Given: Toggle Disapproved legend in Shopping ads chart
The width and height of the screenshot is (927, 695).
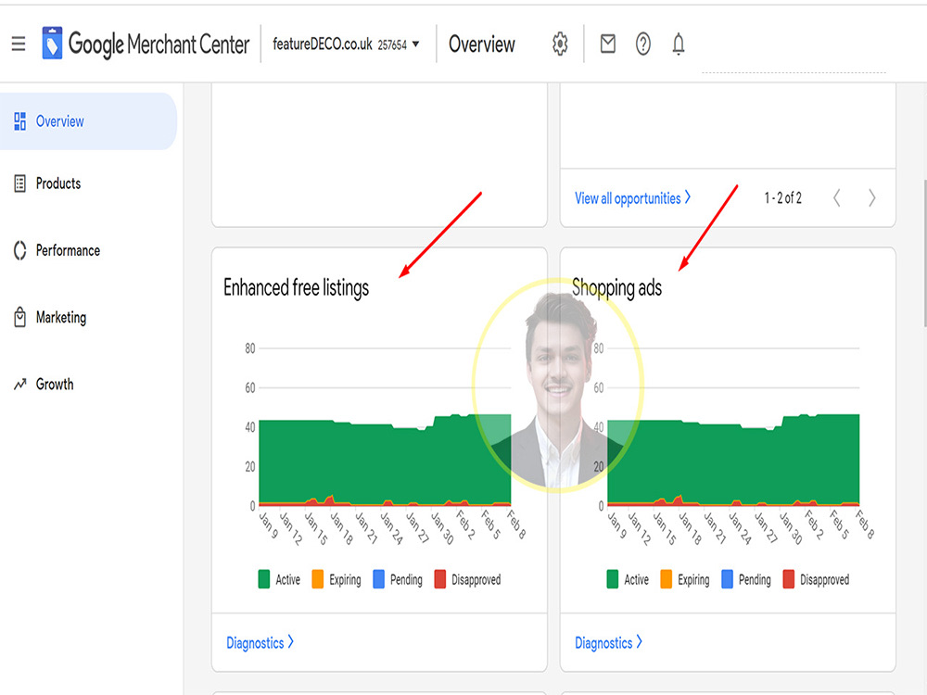Looking at the screenshot, I should tap(816, 580).
